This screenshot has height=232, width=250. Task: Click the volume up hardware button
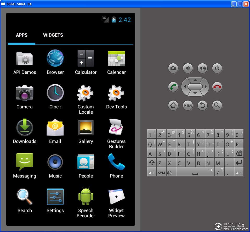[202, 68]
